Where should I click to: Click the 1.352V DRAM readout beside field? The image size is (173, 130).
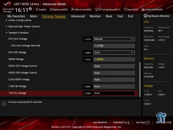point(88,60)
